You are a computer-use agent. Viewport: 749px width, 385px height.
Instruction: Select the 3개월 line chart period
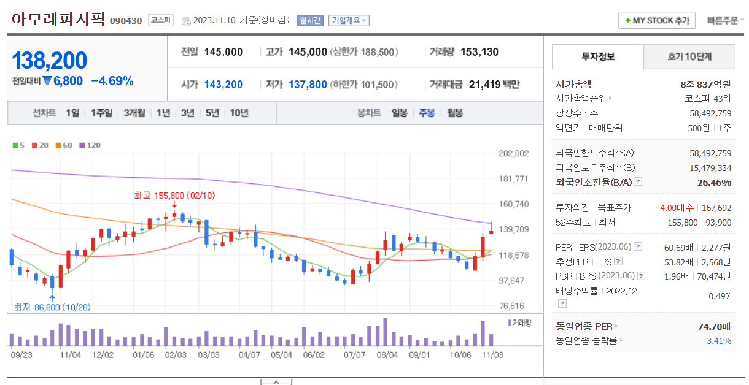click(134, 113)
